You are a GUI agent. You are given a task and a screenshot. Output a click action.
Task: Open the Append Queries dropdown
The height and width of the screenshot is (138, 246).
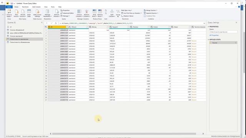151,13
